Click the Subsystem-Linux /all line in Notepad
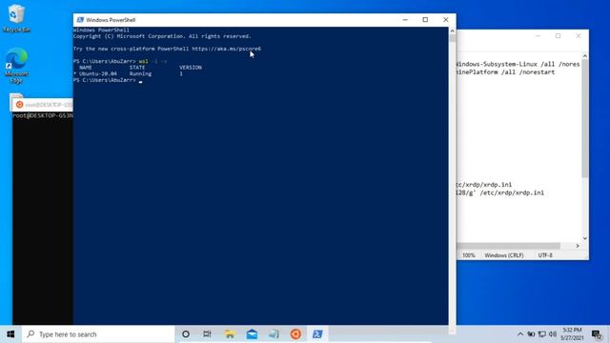Image resolution: width=610 pixels, height=343 pixels. 518,64
